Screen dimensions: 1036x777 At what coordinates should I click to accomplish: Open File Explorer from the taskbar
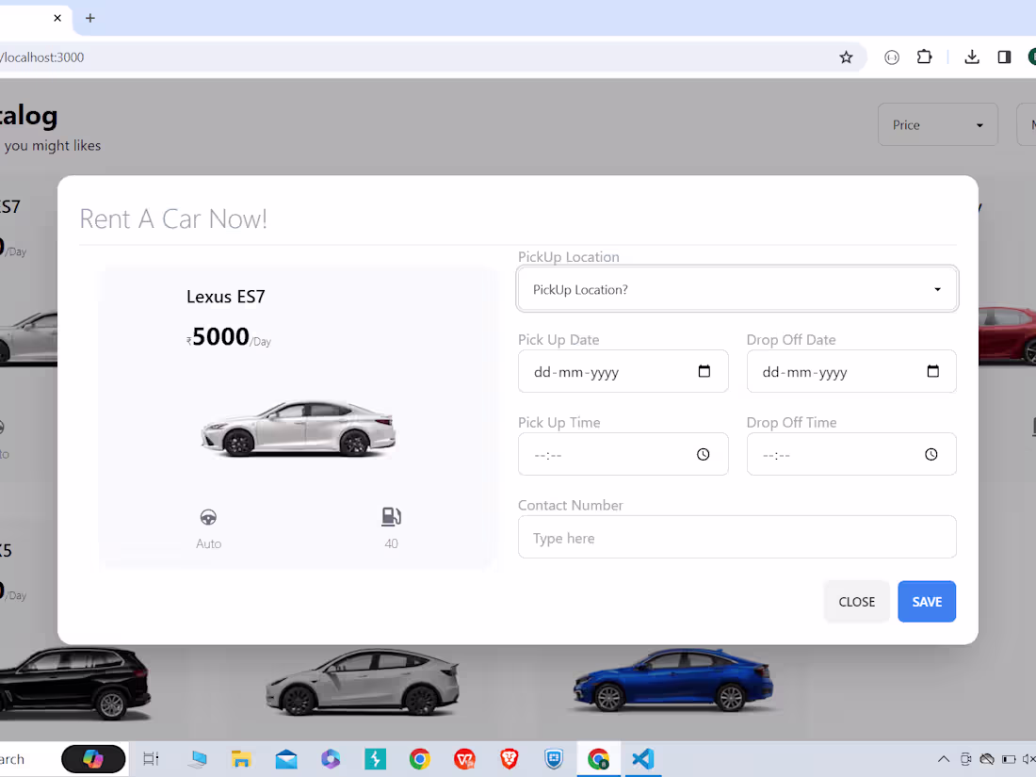click(241, 758)
